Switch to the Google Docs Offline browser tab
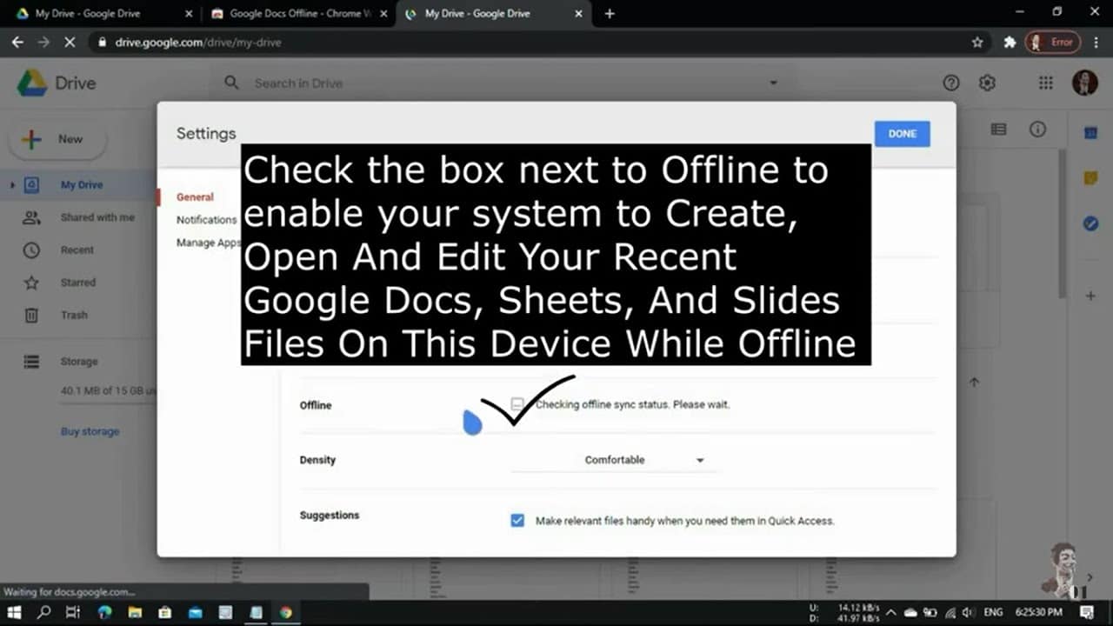The image size is (1113, 626). (x=296, y=14)
